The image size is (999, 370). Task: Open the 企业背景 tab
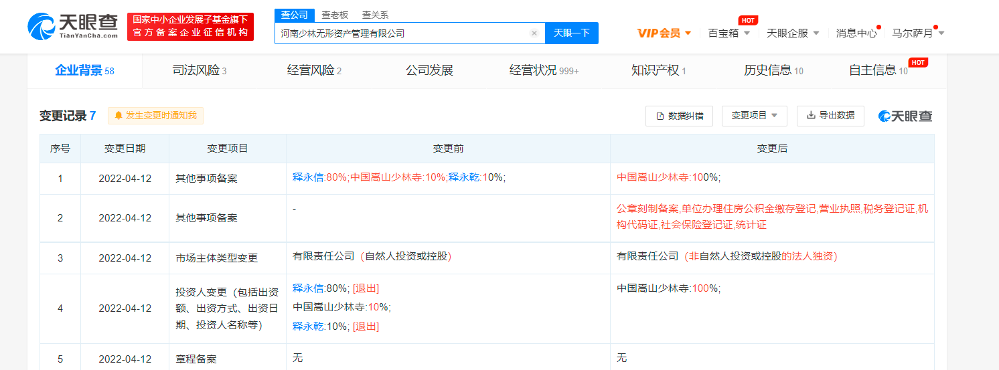pos(84,70)
